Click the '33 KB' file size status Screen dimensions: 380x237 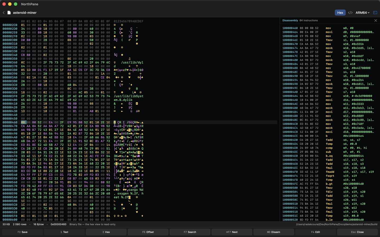6,224
